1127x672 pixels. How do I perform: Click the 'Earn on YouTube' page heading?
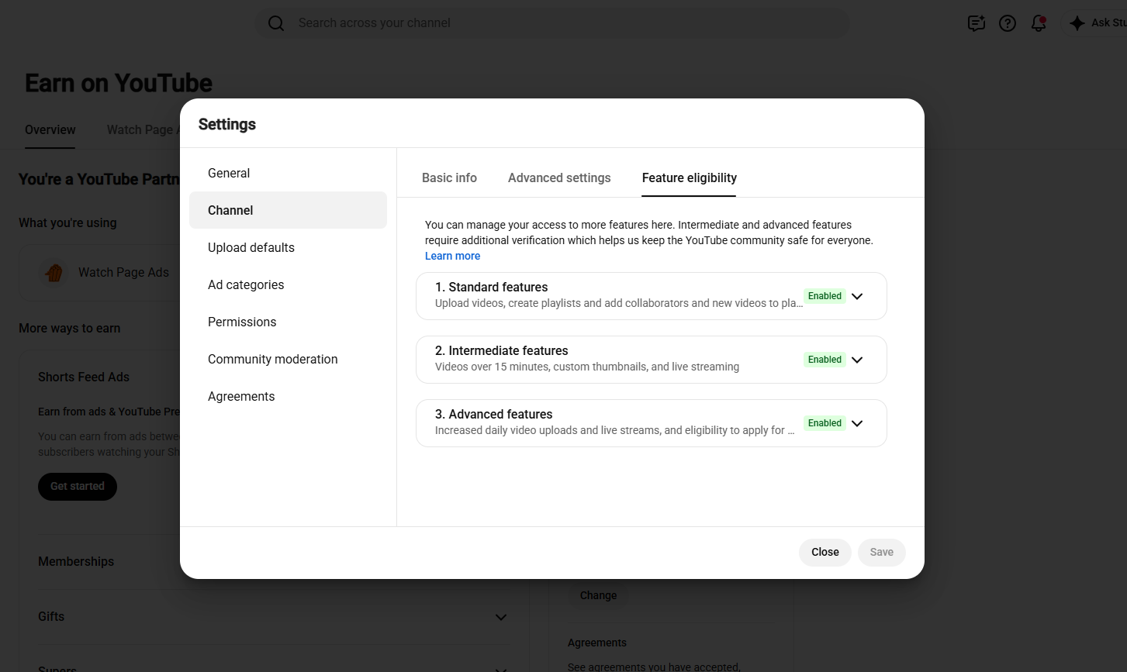119,83
